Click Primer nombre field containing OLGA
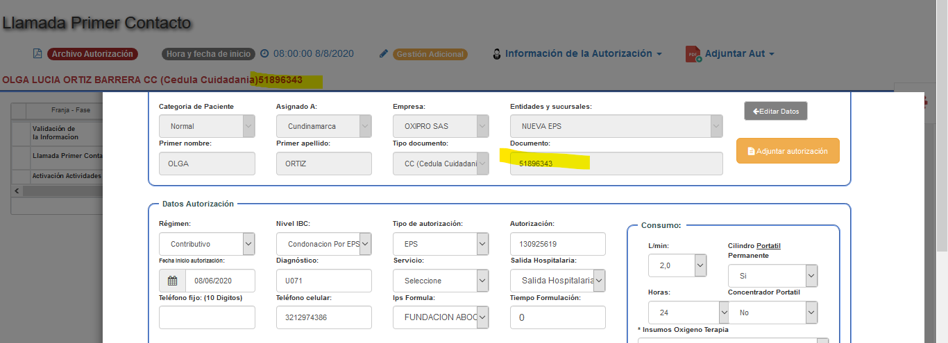Image resolution: width=948 pixels, height=343 pixels. coord(207,164)
